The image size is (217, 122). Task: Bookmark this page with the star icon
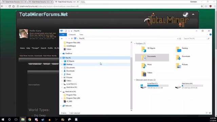pyautogui.click(x=202, y=6)
